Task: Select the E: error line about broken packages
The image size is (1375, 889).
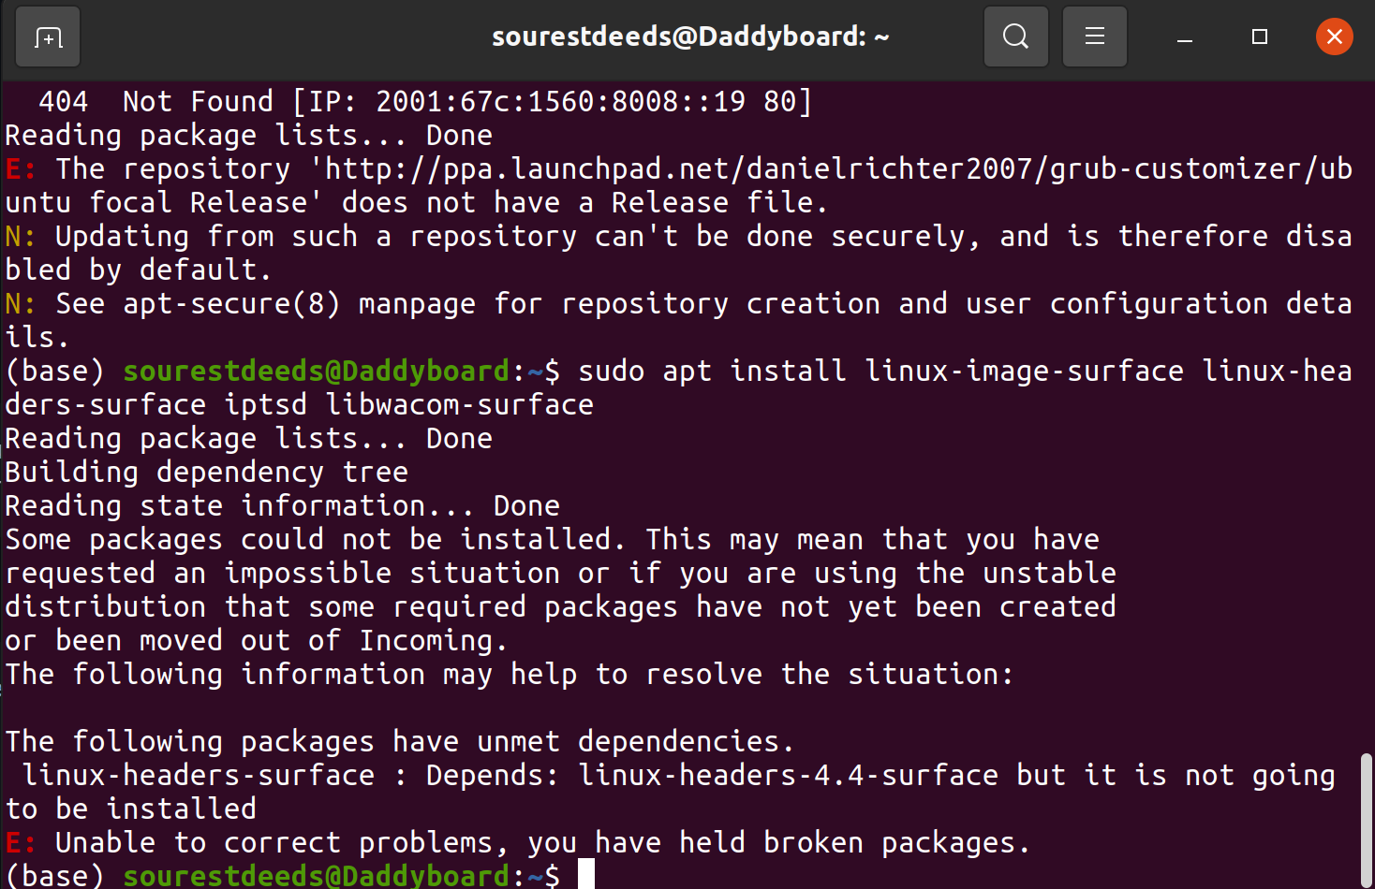Action: (x=515, y=841)
